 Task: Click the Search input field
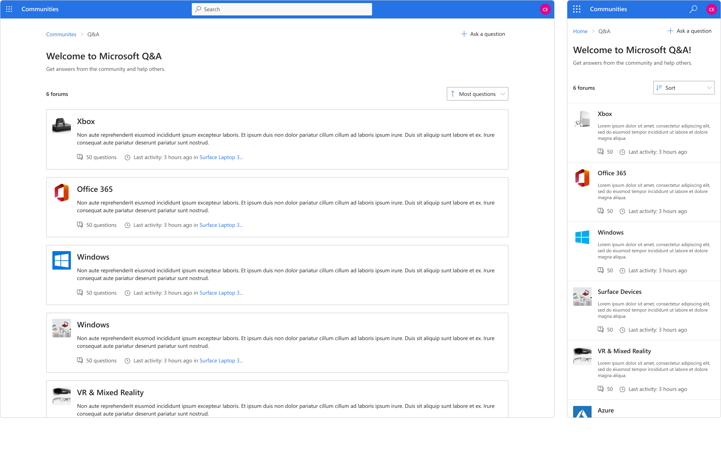tap(282, 9)
